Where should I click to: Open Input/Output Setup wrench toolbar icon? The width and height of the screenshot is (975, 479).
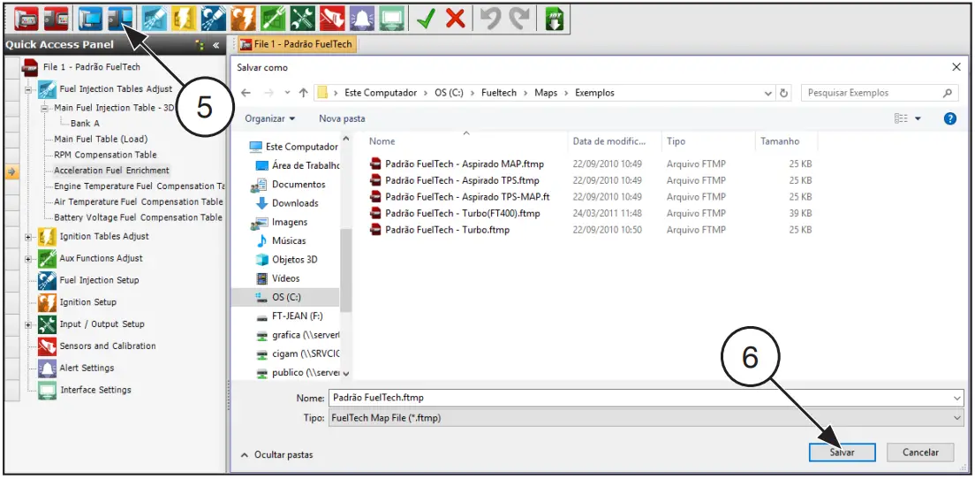pos(304,19)
